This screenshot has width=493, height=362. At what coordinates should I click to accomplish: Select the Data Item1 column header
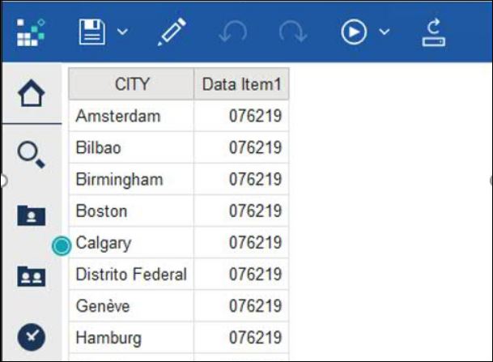click(241, 84)
